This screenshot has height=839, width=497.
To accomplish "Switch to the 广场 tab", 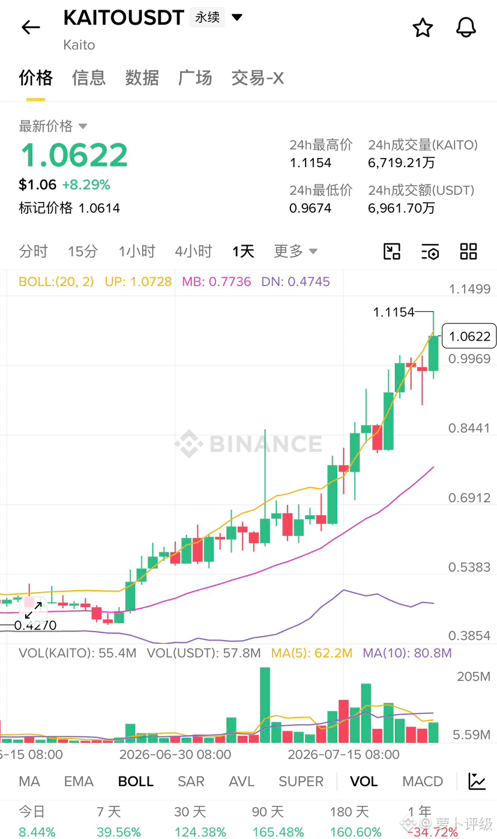I will [195, 78].
